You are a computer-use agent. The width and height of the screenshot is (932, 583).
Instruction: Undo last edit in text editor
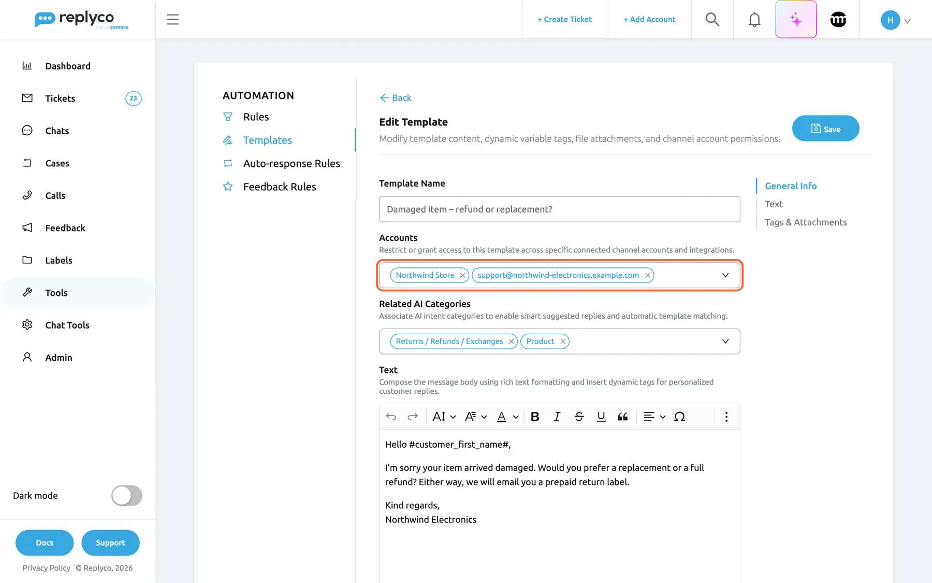[391, 417]
